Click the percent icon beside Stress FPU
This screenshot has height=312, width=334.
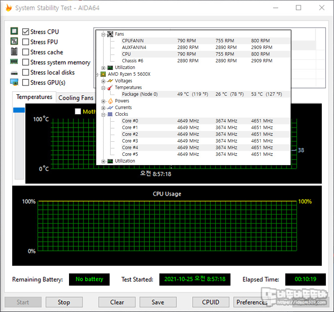point(14,41)
